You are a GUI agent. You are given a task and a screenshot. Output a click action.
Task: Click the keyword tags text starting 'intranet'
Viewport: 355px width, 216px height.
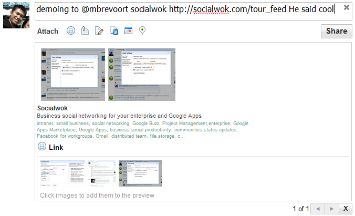tap(143, 130)
